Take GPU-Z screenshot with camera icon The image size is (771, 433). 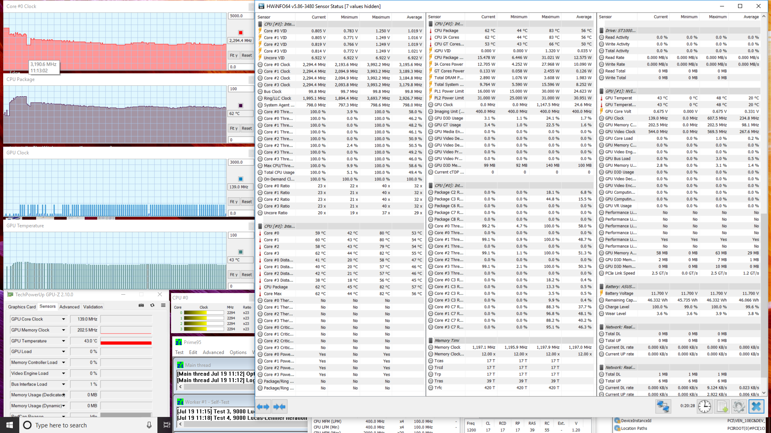141,306
